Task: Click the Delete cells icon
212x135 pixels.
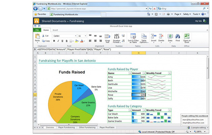Action: 161,37
